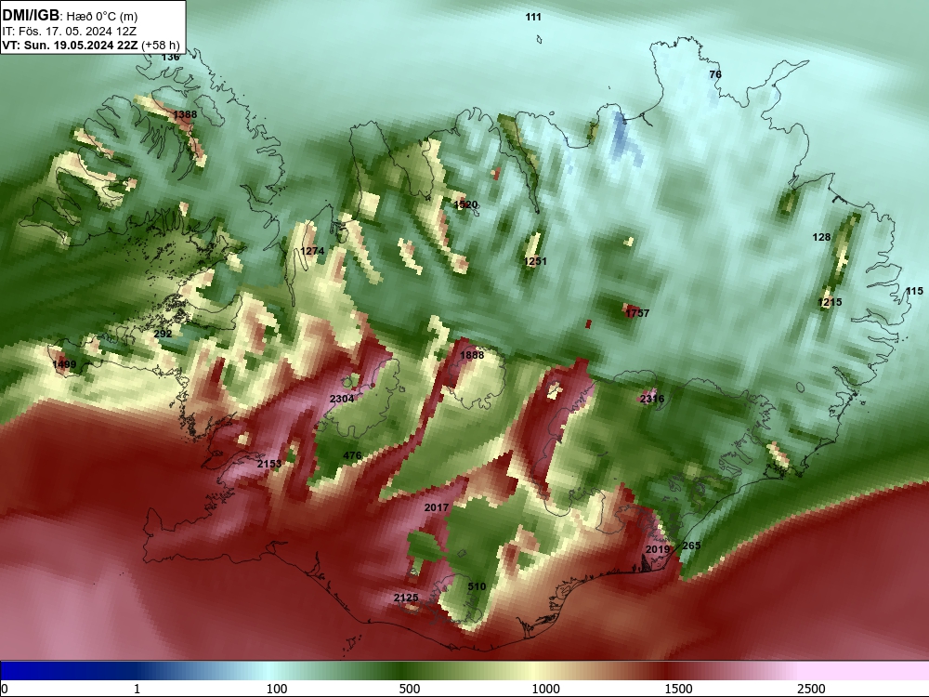Click the map value 76 in the northeast
929x697 pixels.
pyautogui.click(x=715, y=74)
